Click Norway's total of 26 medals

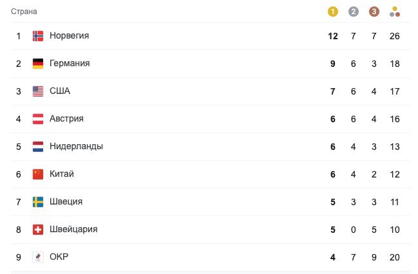395,36
